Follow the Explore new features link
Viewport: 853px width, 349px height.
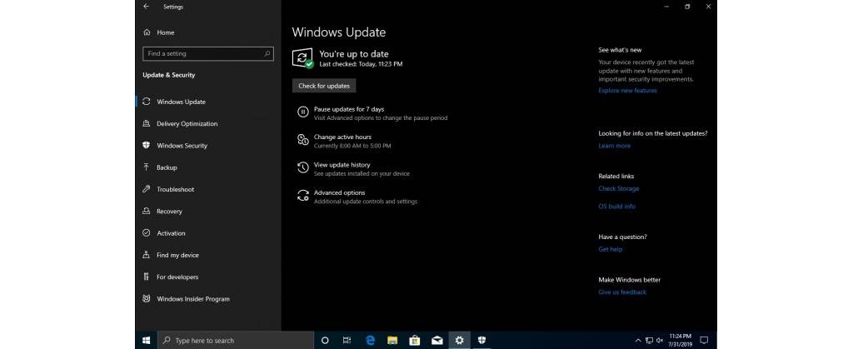(627, 91)
